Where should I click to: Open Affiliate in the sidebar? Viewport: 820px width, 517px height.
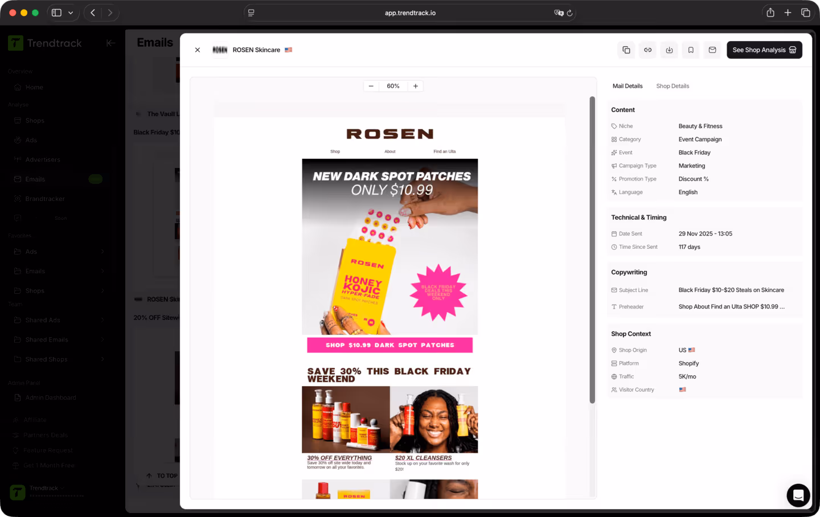pyautogui.click(x=35, y=420)
